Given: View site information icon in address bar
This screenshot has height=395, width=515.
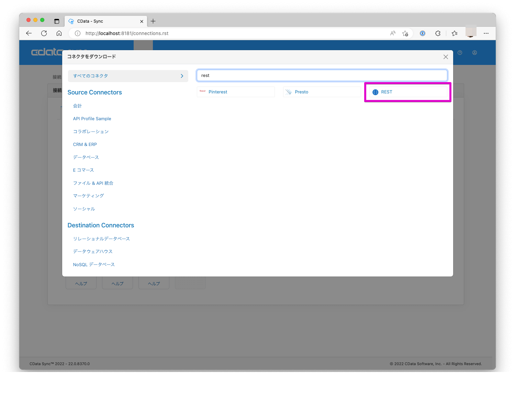Looking at the screenshot, I should click(78, 33).
